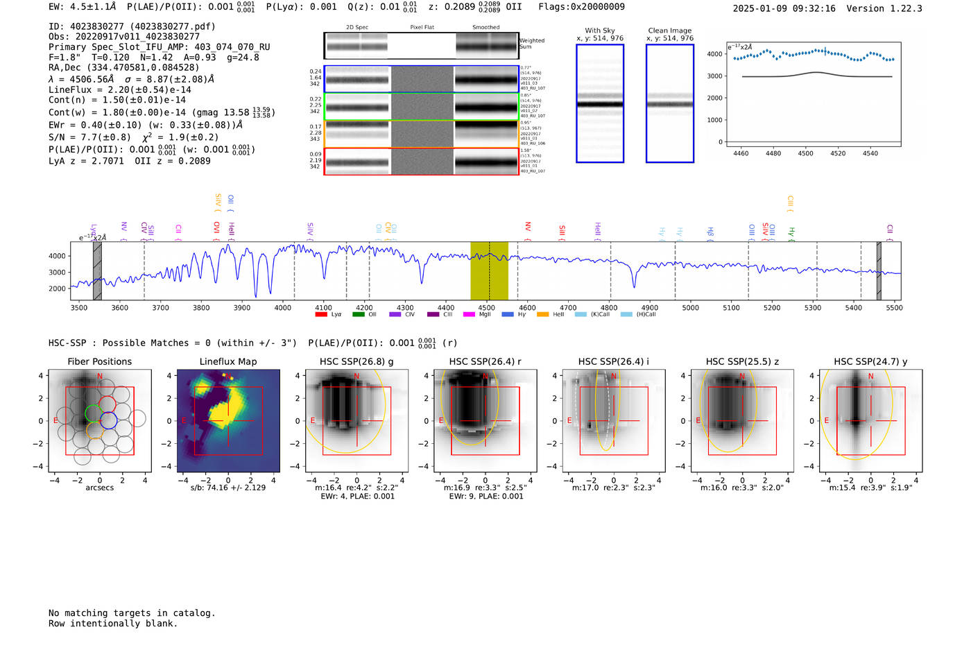Screen dimensions: 971x661
Task: Click the orange CIII label above the spectrum
Action: tap(790, 202)
